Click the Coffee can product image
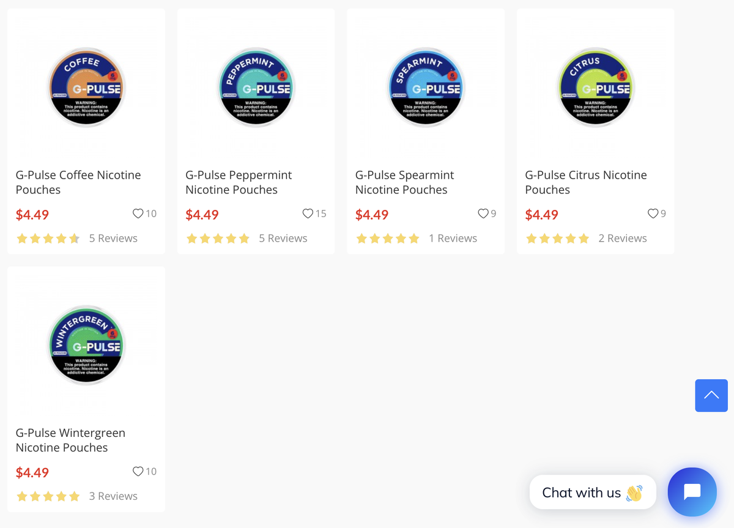734x528 pixels. tap(86, 87)
